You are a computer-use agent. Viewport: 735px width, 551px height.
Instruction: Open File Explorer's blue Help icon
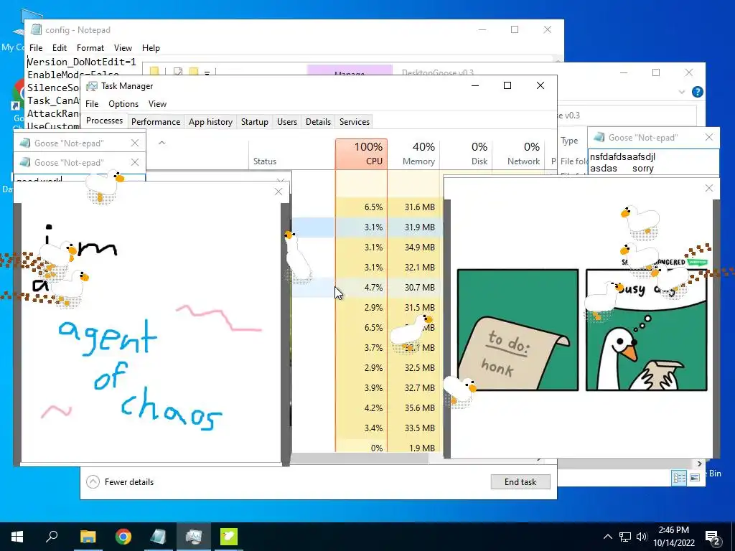click(x=697, y=92)
